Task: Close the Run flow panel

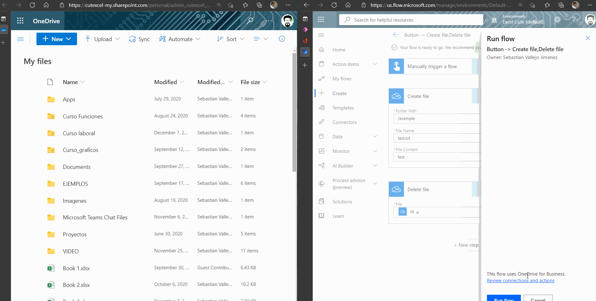Action: [x=588, y=38]
